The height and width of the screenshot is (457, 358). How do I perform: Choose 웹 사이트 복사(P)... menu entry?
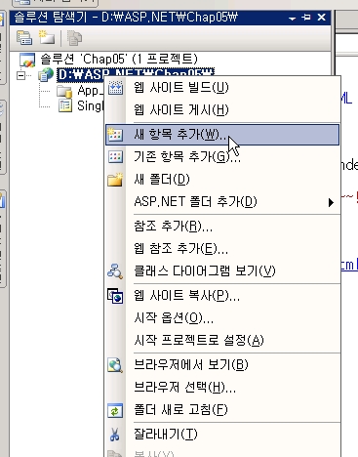coord(222,296)
